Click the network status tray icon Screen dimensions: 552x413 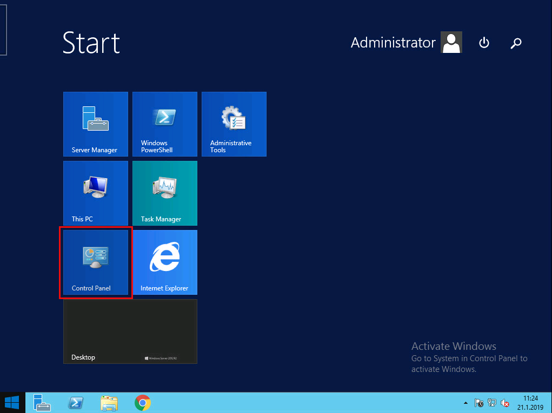pos(492,403)
